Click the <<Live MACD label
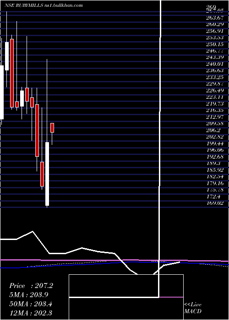 point(193,308)
